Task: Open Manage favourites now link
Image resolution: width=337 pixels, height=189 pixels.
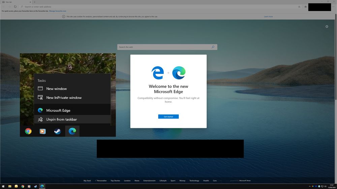Action: [58, 11]
